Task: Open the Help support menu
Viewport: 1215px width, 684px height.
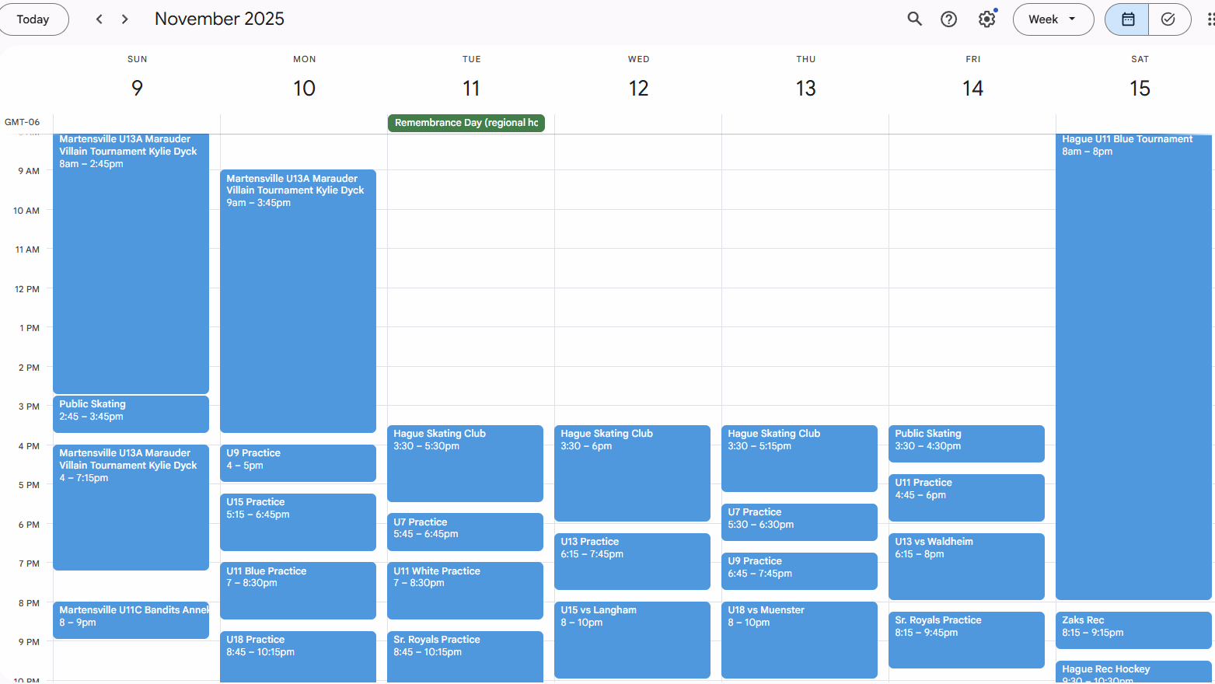Action: (x=948, y=19)
